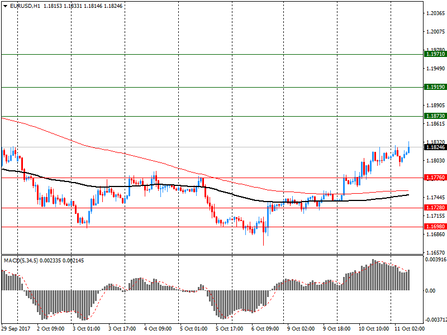Viewport: 447px width, 335px height.
Task: Click the OHLC values 1.18153 1.18331 1.18146 1.18246
Action: [83, 6]
